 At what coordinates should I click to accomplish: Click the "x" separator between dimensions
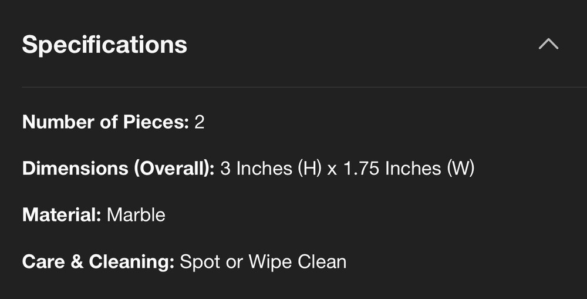pos(332,169)
